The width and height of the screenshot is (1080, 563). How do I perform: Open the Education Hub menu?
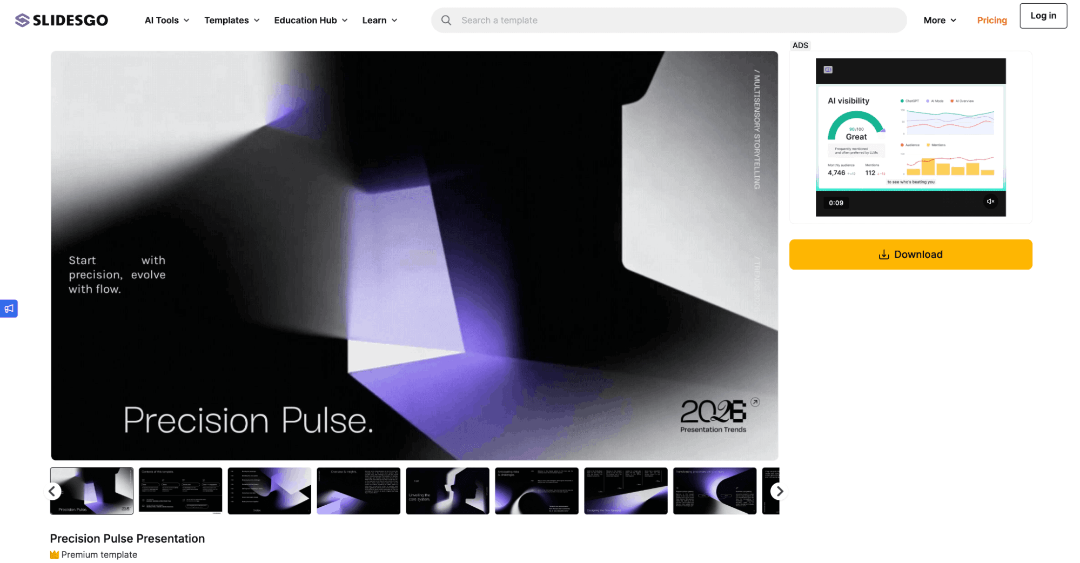click(x=311, y=21)
